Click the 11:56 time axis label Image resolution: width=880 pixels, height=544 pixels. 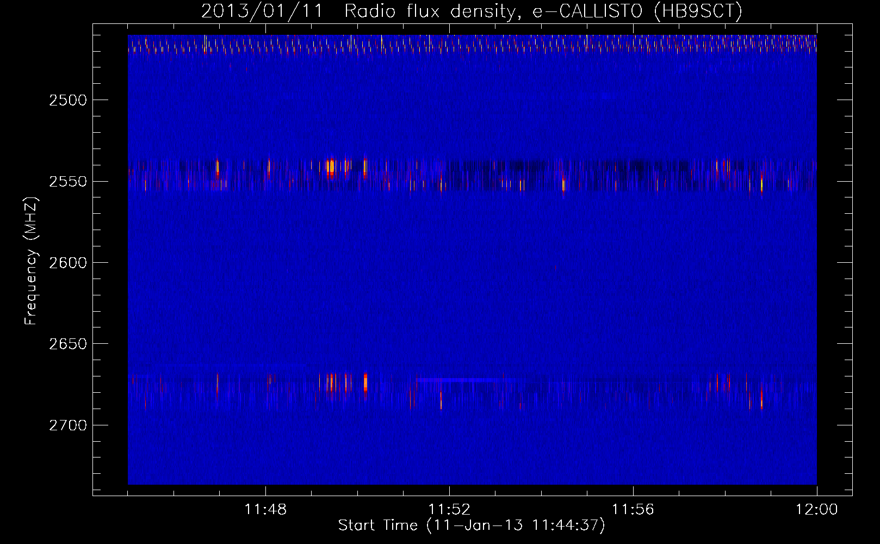tap(633, 510)
